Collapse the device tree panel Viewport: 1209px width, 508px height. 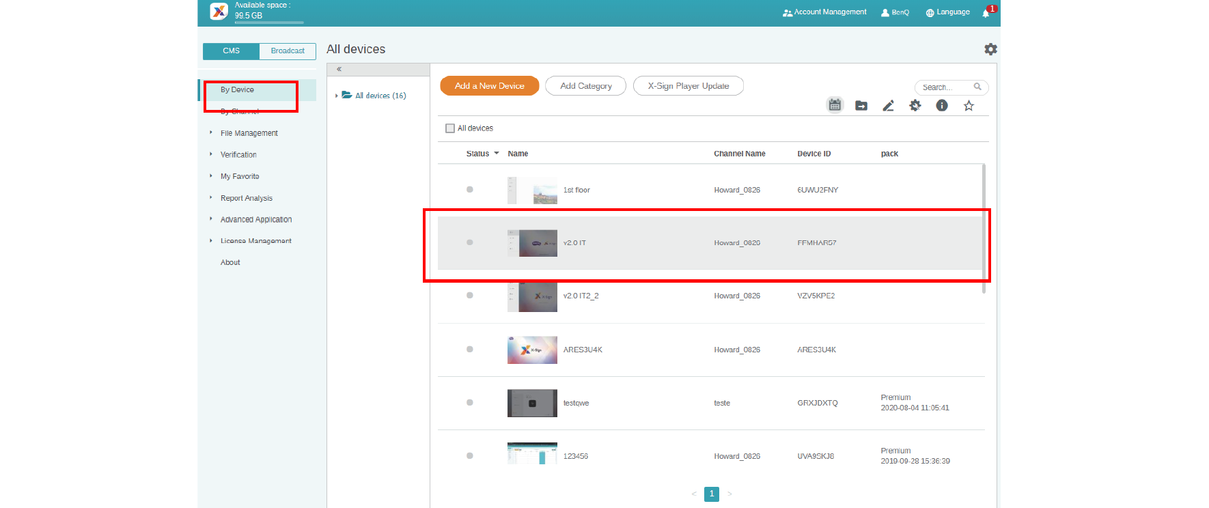click(x=339, y=69)
